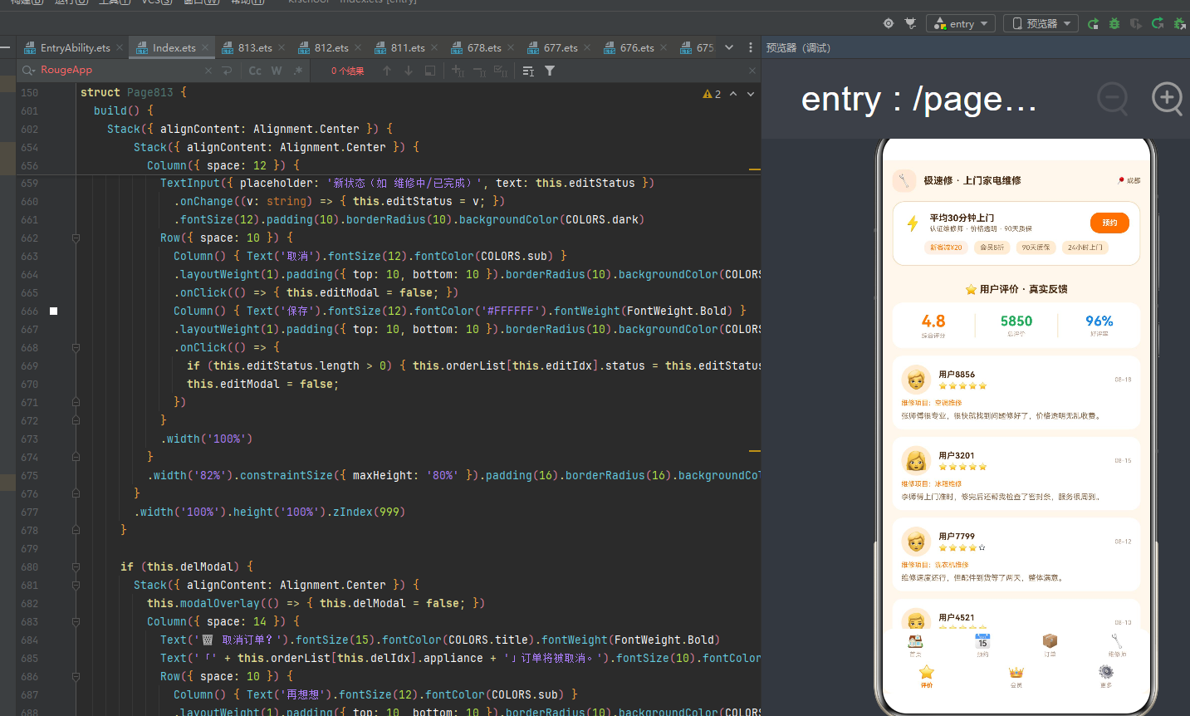Click the select in window icon
This screenshot has width=1190, height=716.
pyautogui.click(x=430, y=71)
